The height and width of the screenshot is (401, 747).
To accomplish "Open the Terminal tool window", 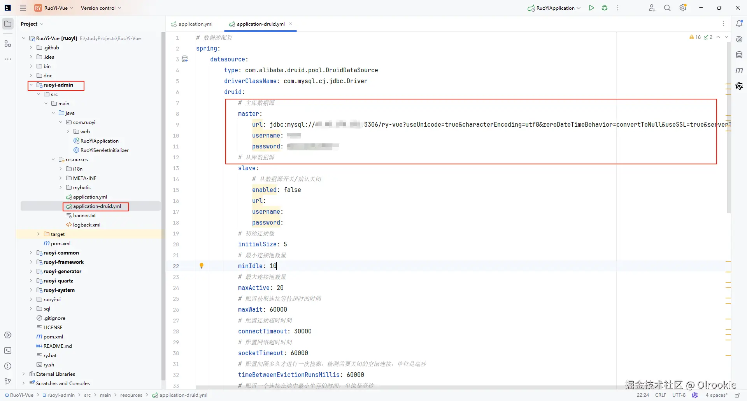I will 8,350.
